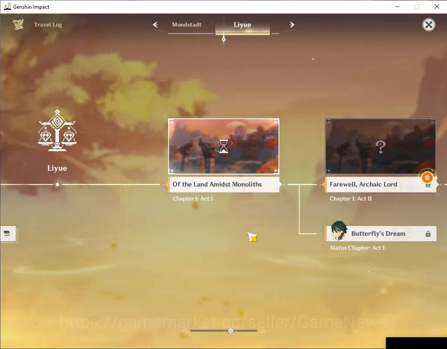Click the Liyue region name under emblem

(57, 168)
